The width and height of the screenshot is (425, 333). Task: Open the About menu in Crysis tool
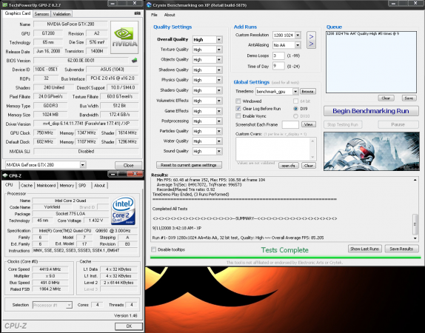click(x=170, y=15)
